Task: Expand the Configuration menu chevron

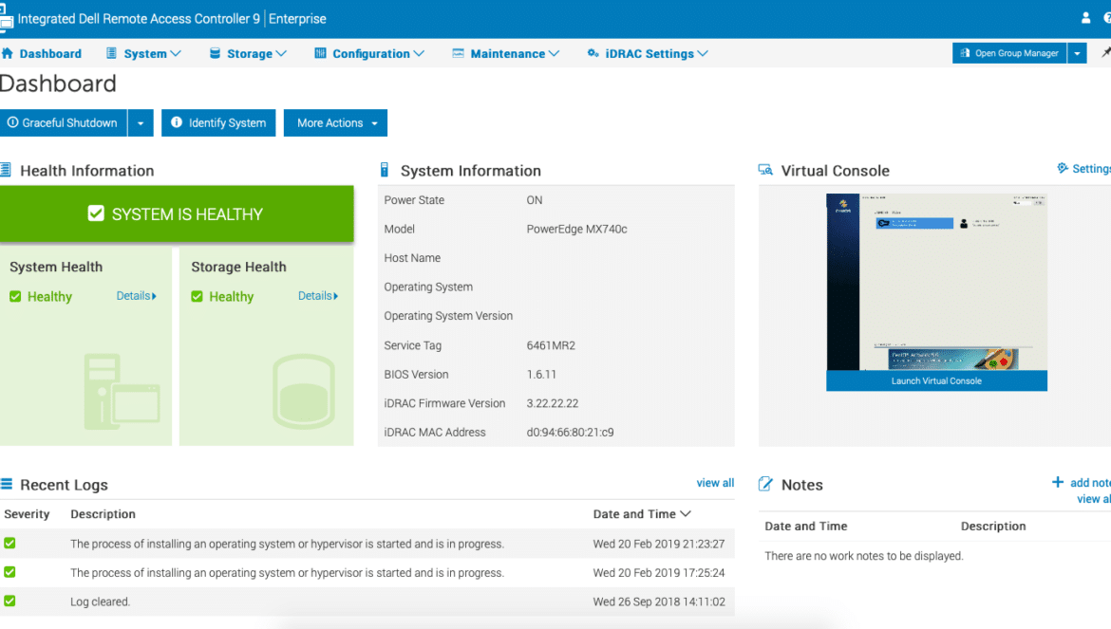Action: pos(419,53)
